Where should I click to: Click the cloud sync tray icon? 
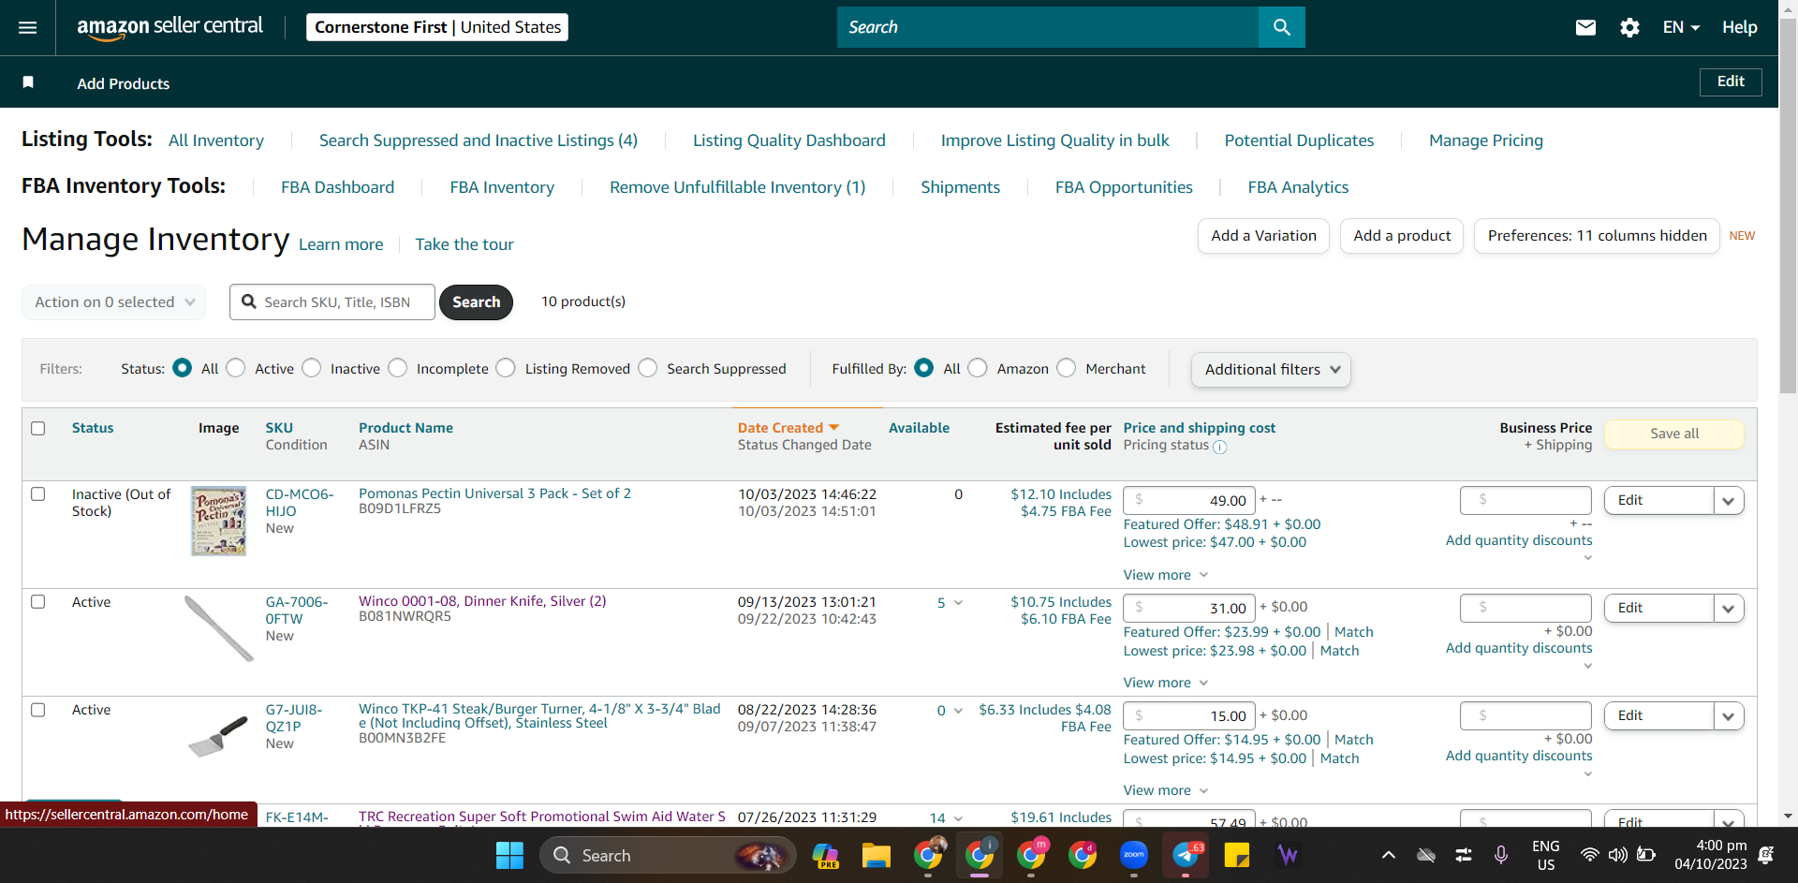pyautogui.click(x=1426, y=855)
